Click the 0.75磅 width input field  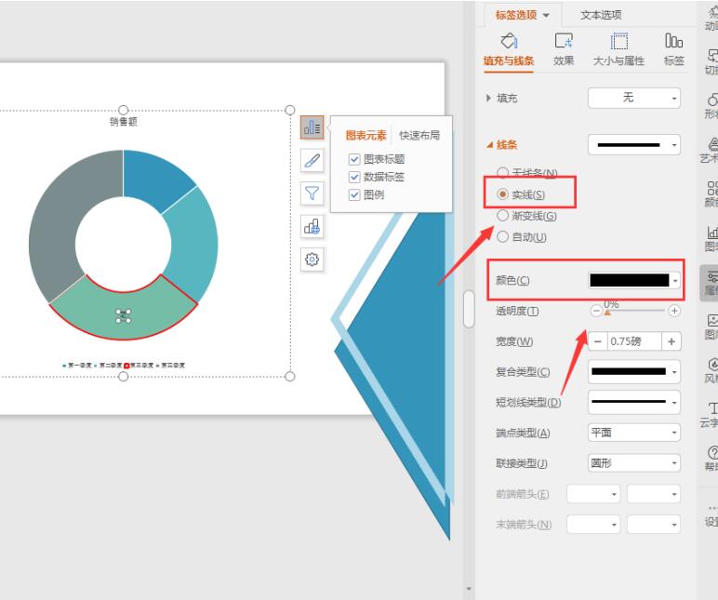(x=634, y=341)
